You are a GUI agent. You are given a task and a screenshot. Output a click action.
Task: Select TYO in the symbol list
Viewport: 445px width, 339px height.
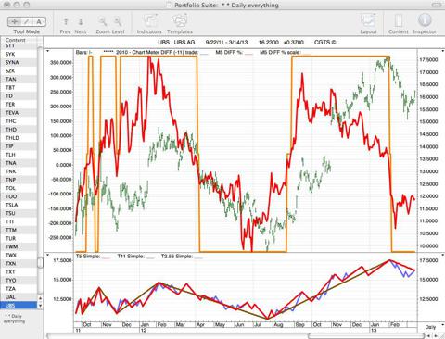click(x=19, y=280)
